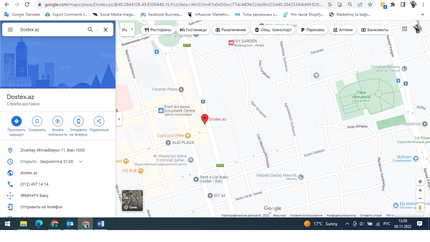Image resolution: width=430 pixels, height=242 pixels.
Task: Open Word from taskbar
Action: tap(101, 224)
